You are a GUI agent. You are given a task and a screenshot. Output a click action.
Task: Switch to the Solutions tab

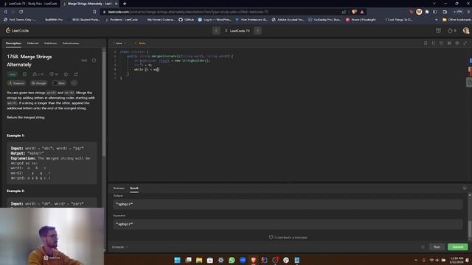pyautogui.click(x=50, y=43)
